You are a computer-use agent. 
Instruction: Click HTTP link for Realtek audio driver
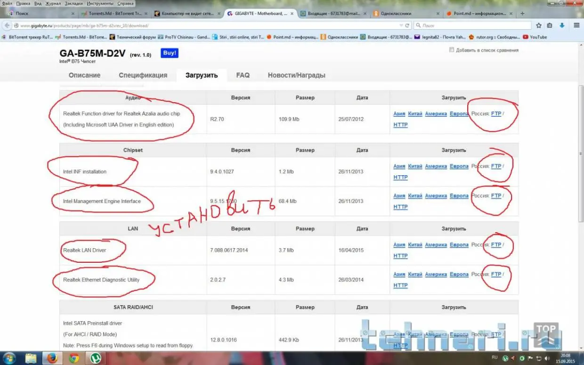point(400,125)
